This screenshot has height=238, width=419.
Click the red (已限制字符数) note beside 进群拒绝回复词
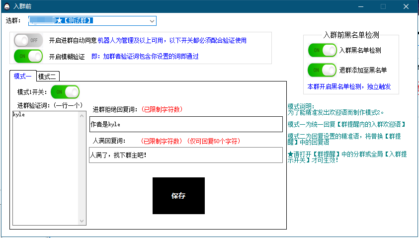point(162,109)
